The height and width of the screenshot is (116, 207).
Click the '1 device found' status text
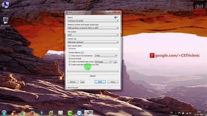[x=72, y=88]
